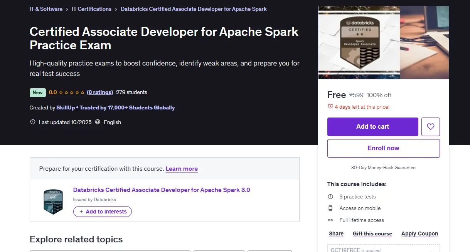The image size is (470, 252).
Task: Click the Databricks badge icon in certification box
Action: point(53,202)
